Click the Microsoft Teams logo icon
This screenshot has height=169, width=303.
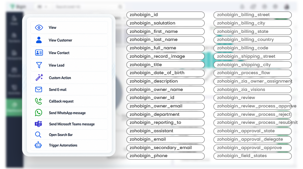[38, 124]
